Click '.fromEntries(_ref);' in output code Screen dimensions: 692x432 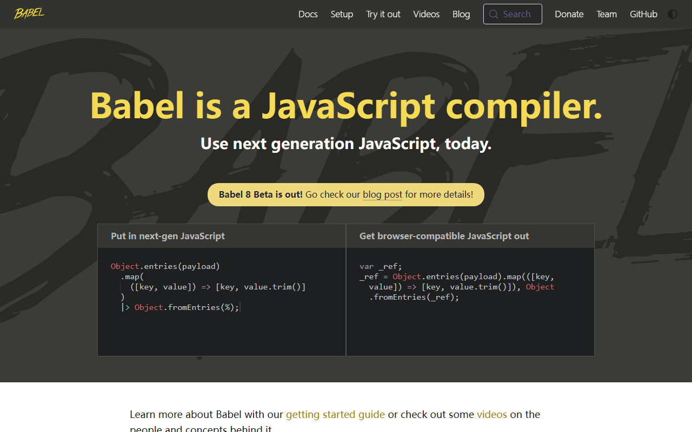[x=414, y=297]
